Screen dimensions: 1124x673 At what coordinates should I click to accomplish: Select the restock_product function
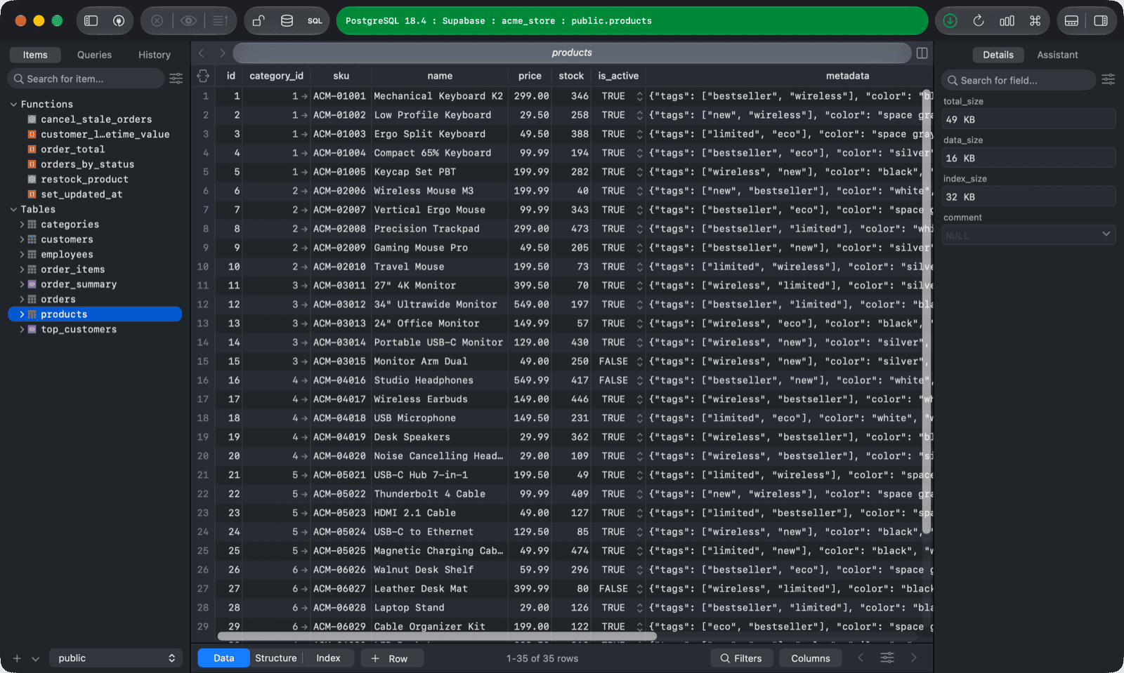coord(84,179)
